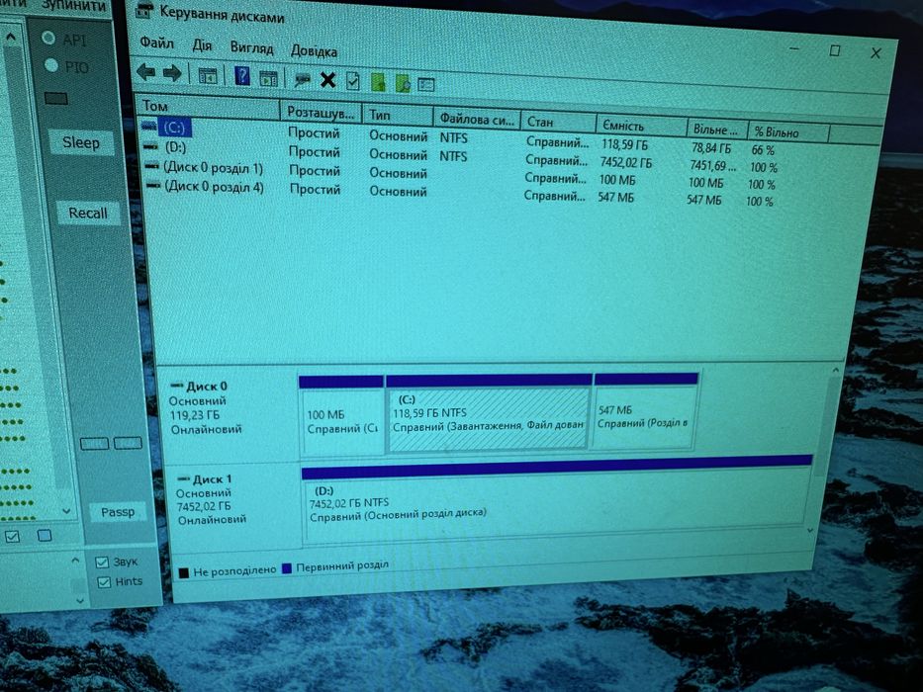Sort by the Файлова си... column header
Image resolution: width=923 pixels, height=692 pixels.
click(477, 119)
